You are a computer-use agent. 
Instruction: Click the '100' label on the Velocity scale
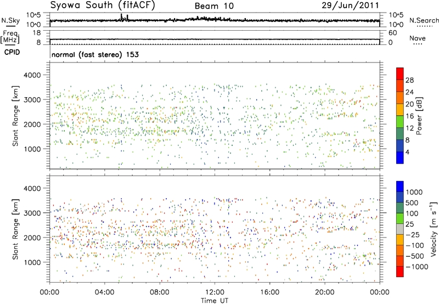click(x=412, y=213)
